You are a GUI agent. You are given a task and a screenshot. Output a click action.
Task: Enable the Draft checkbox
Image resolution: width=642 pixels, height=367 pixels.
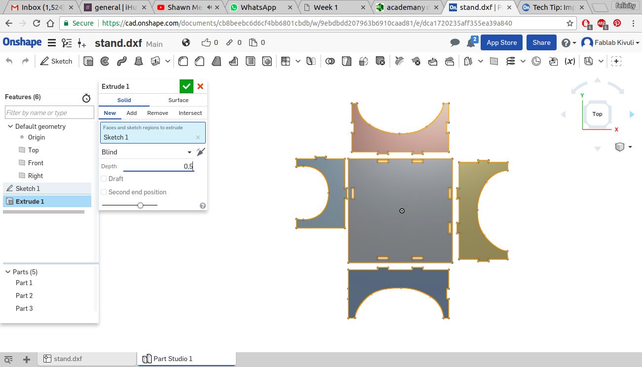coord(104,179)
